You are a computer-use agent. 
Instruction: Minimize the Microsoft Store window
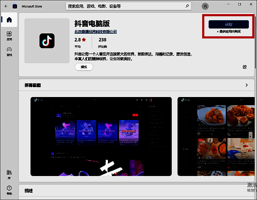click(x=228, y=4)
